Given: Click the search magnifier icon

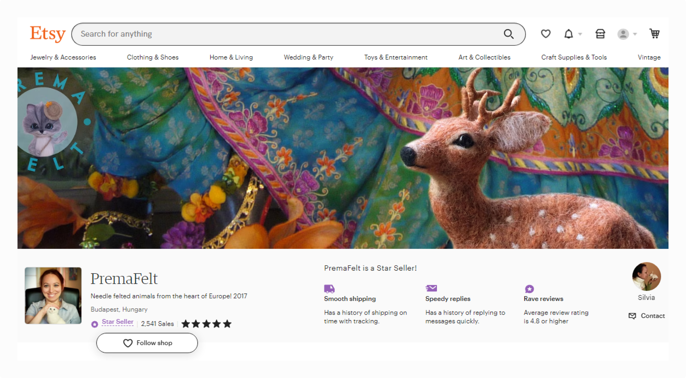Looking at the screenshot, I should (508, 34).
